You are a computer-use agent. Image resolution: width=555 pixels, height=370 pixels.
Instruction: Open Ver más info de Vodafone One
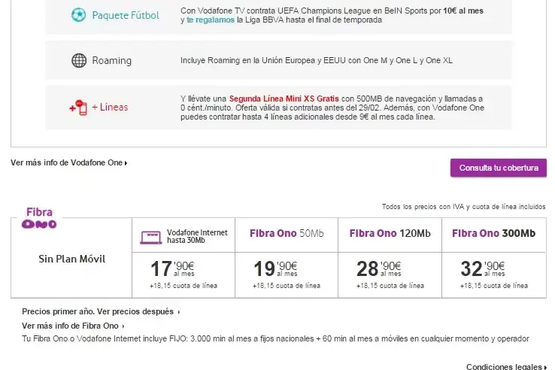tap(68, 162)
